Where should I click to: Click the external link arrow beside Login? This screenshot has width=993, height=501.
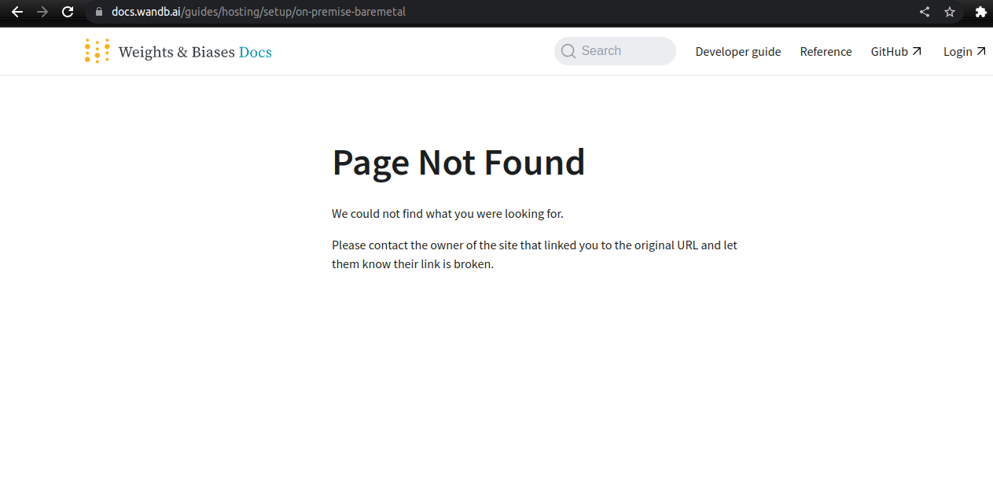pos(981,50)
